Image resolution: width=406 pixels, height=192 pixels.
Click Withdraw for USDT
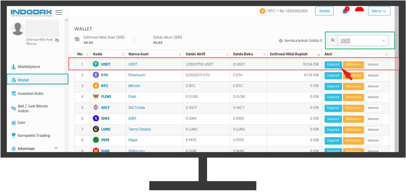click(354, 65)
